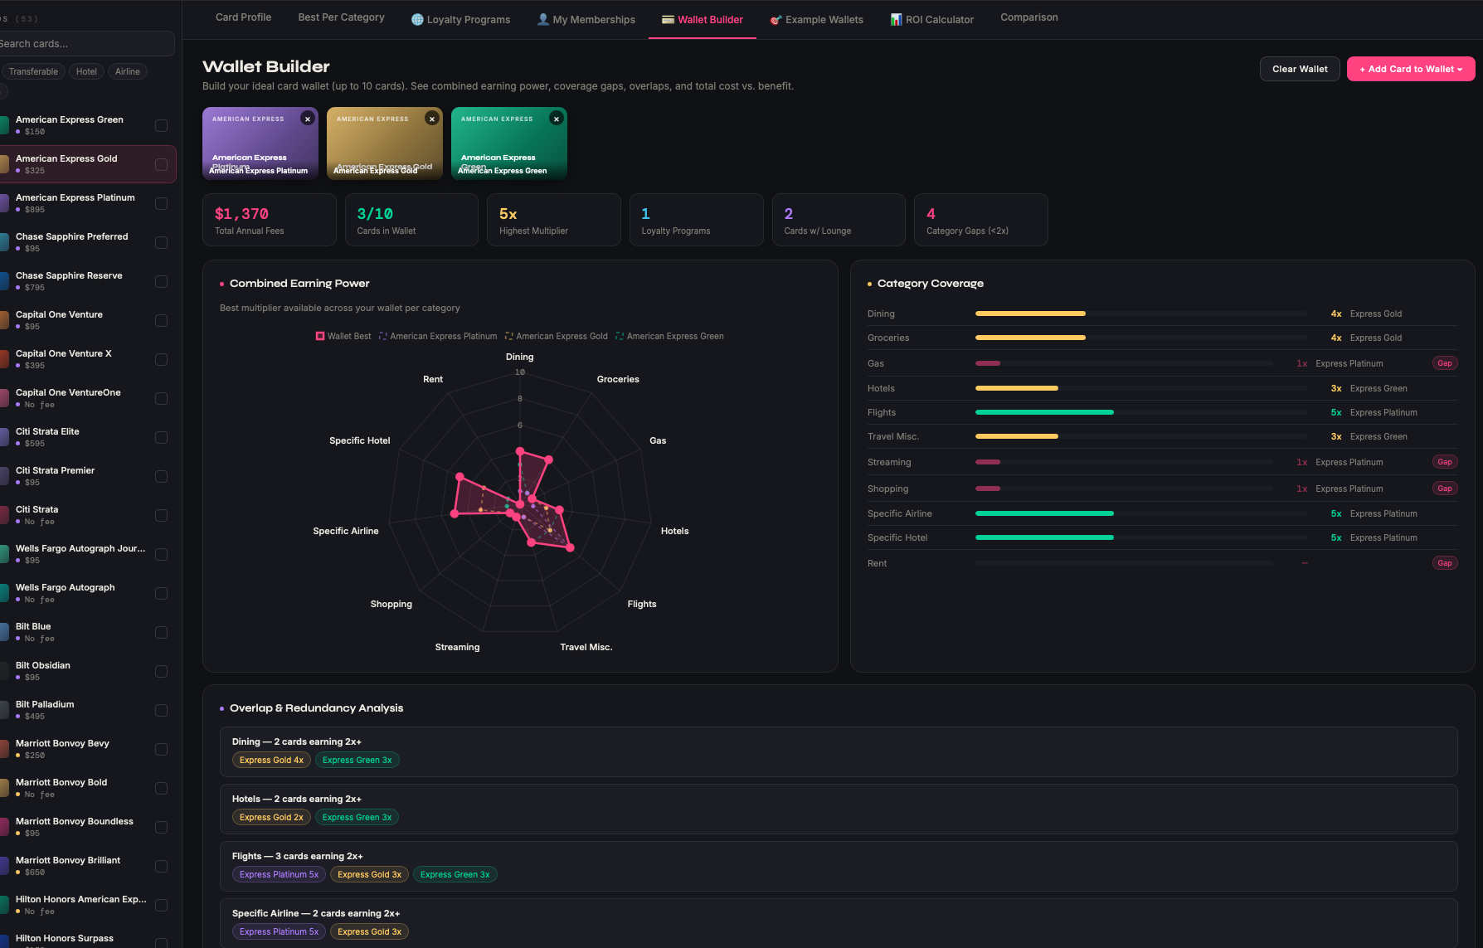Click the Gap badge on the Rent row
This screenshot has width=1483, height=948.
[x=1445, y=563]
